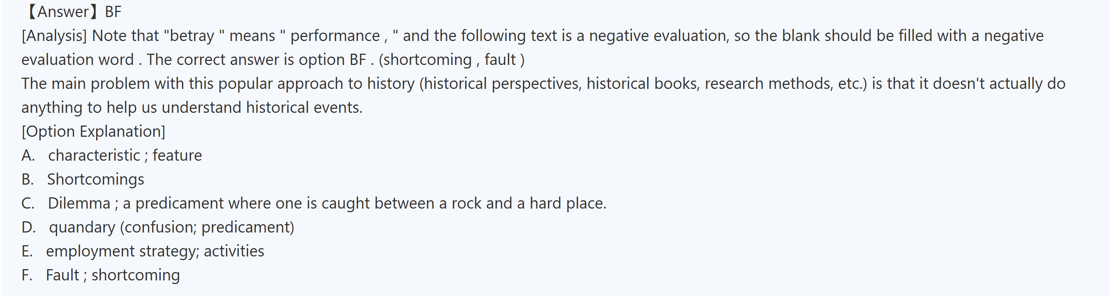Click the "F." option letter

(x=27, y=275)
